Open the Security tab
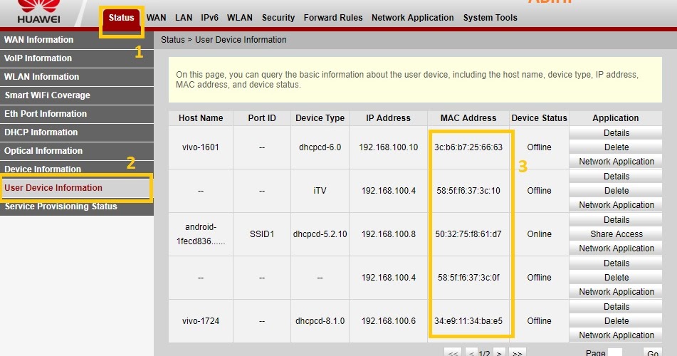The height and width of the screenshot is (356, 677). click(278, 18)
